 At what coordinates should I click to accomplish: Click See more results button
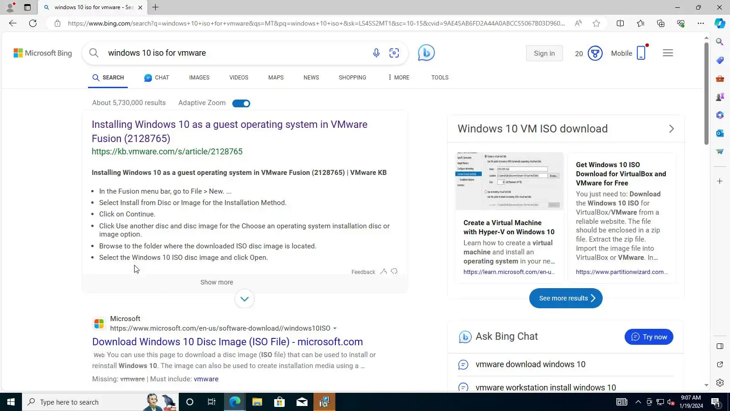coord(566,298)
